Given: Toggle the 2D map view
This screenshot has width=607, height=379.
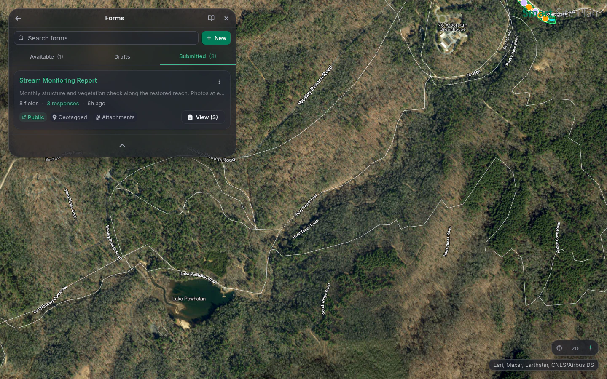Looking at the screenshot, I should (x=575, y=348).
